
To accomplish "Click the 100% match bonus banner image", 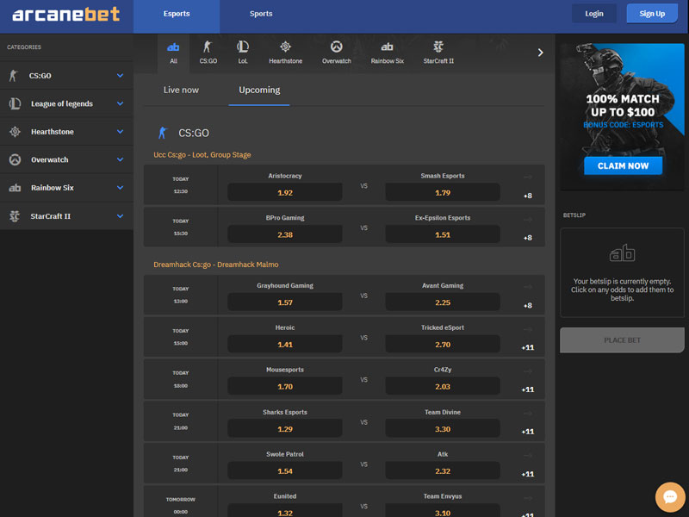I will (622, 116).
